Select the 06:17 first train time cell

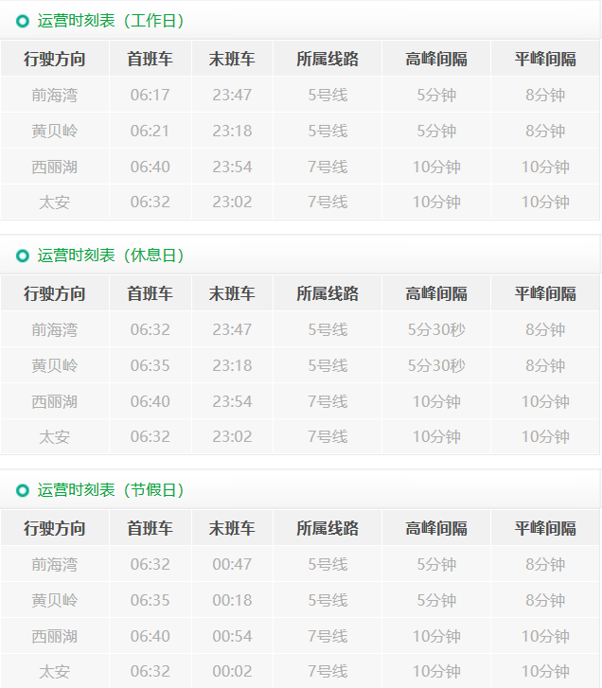pyautogui.click(x=150, y=95)
